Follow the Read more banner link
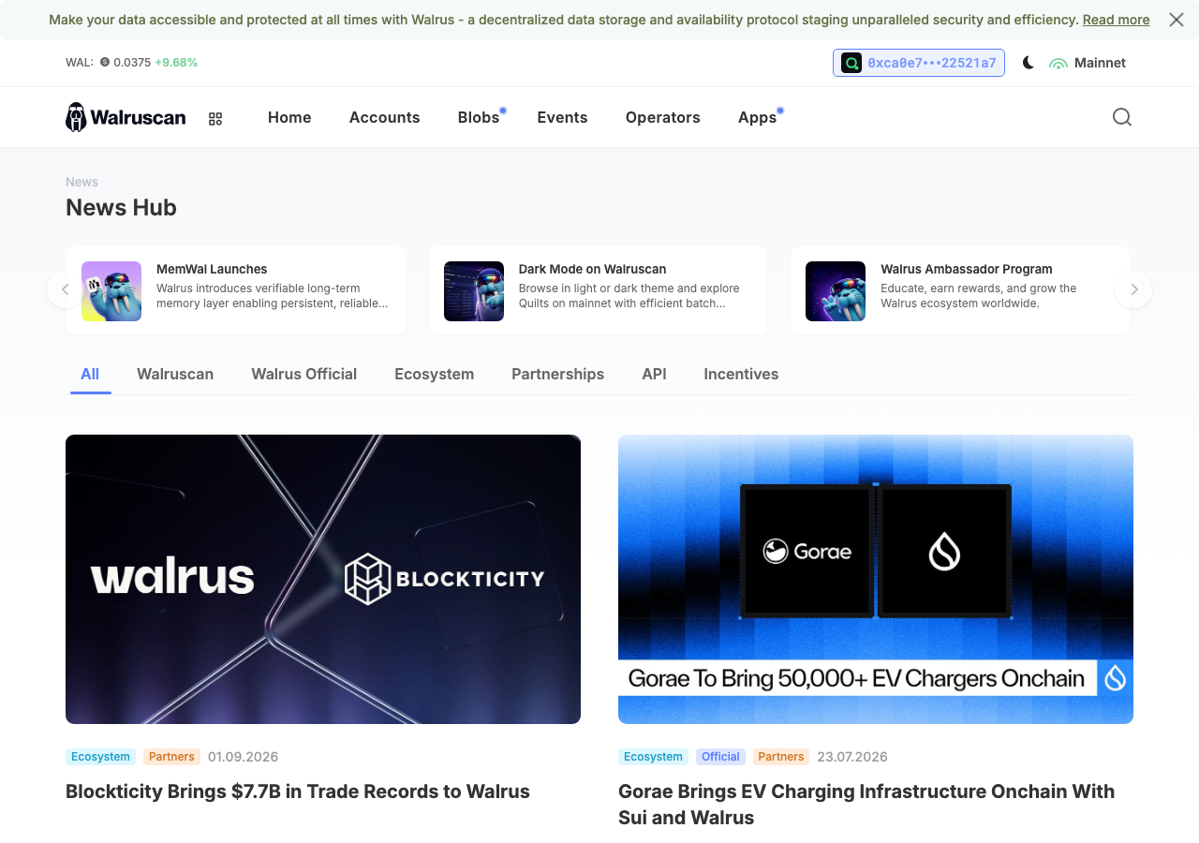Viewport: 1199px width, 843px height. click(1116, 20)
